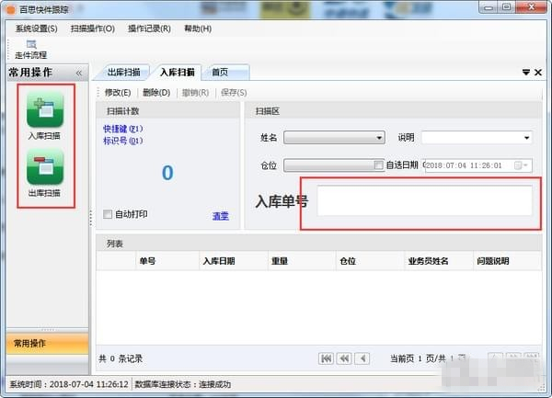This screenshot has height=398, width=552.
Task: Click the 快捷键 (F1) text
Action: coord(123,129)
